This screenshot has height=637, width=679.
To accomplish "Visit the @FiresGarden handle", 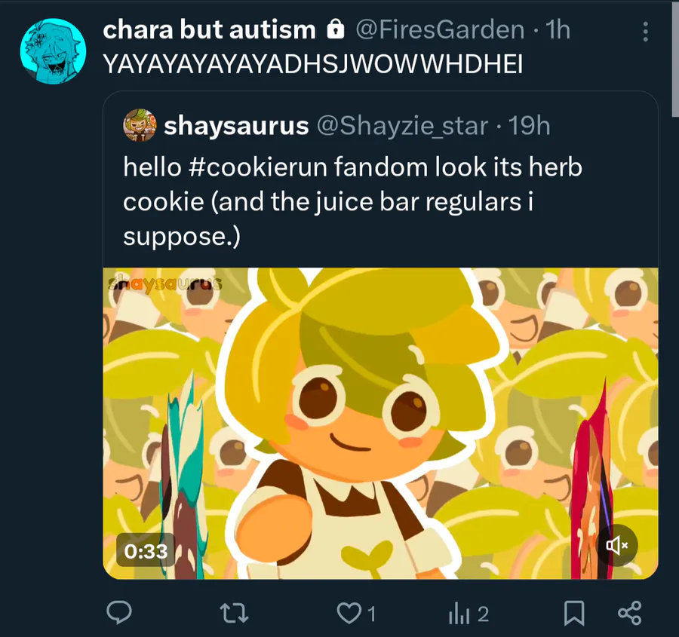I will pos(440,30).
